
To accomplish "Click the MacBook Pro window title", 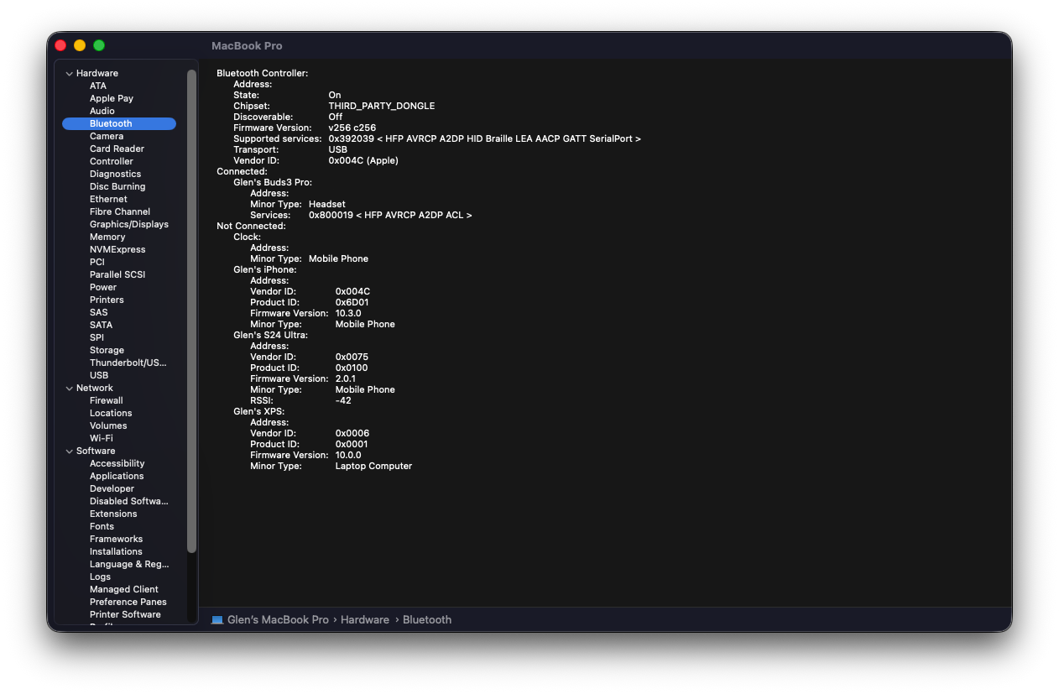I will pos(247,46).
